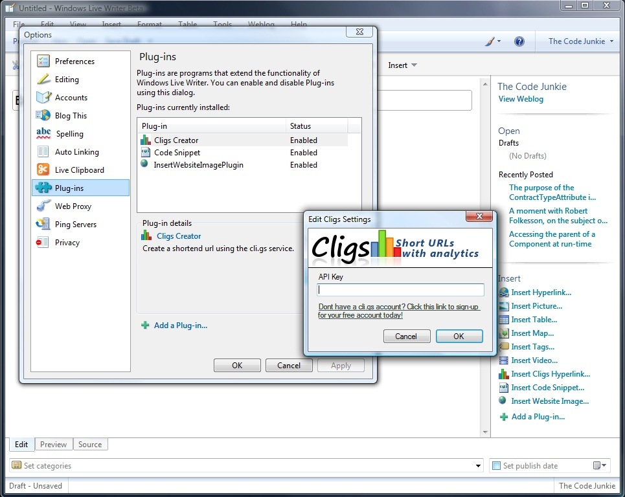
Task: Click OK button in Options dialog
Action: pos(237,365)
